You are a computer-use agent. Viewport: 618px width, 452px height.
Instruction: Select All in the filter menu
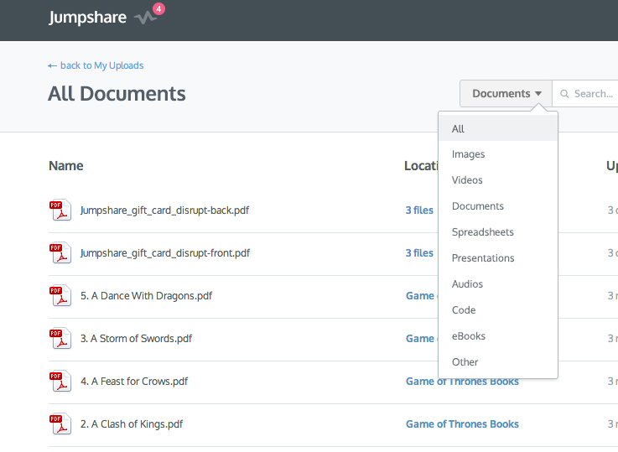458,129
